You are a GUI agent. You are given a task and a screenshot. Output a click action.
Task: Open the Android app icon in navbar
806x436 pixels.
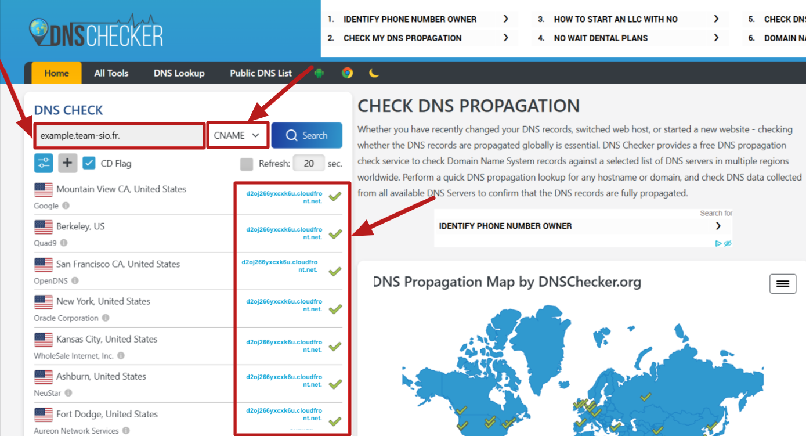[319, 73]
